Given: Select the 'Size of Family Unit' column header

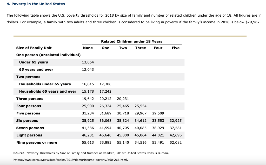Looking at the screenshot, I should pyautogui.click(x=34, y=48).
